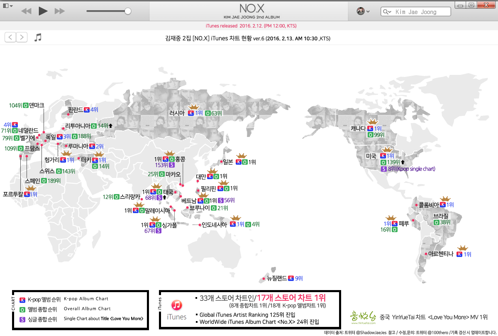Click the K-pop Album Chart legend text
This screenshot has height=336, width=498.
(x=86, y=299)
